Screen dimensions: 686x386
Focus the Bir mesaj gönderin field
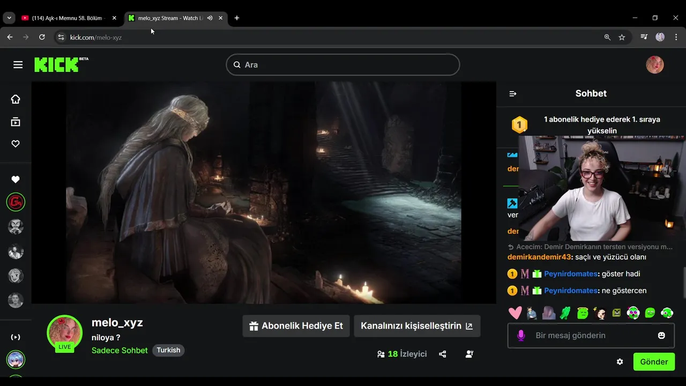point(591,336)
